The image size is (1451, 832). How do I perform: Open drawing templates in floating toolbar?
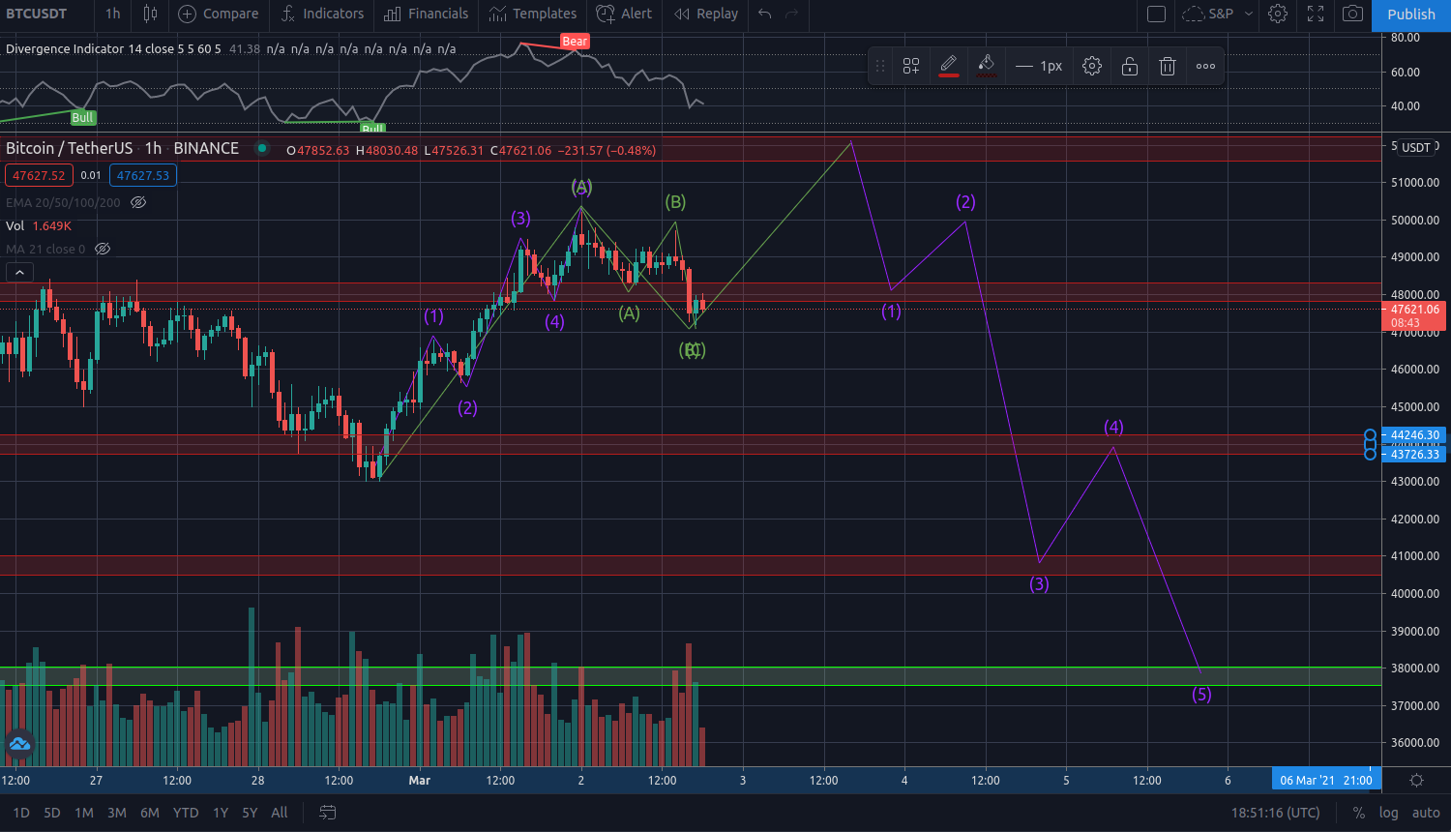click(x=911, y=66)
